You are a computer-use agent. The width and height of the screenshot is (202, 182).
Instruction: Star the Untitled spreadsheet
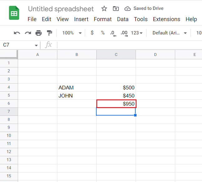coord(104,9)
